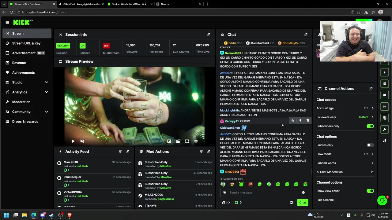392x220 pixels.
Task: Click Kingtekaboss in the MILKEN2000 ban entry
Action: coord(166,199)
